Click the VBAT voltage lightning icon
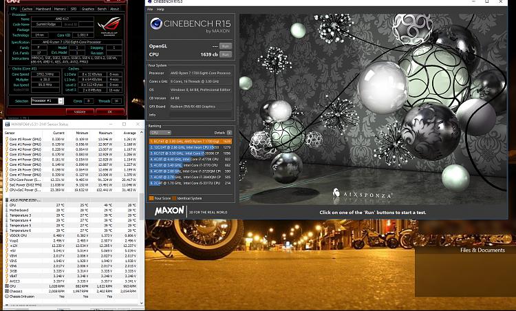The image size is (516, 311). [7, 276]
